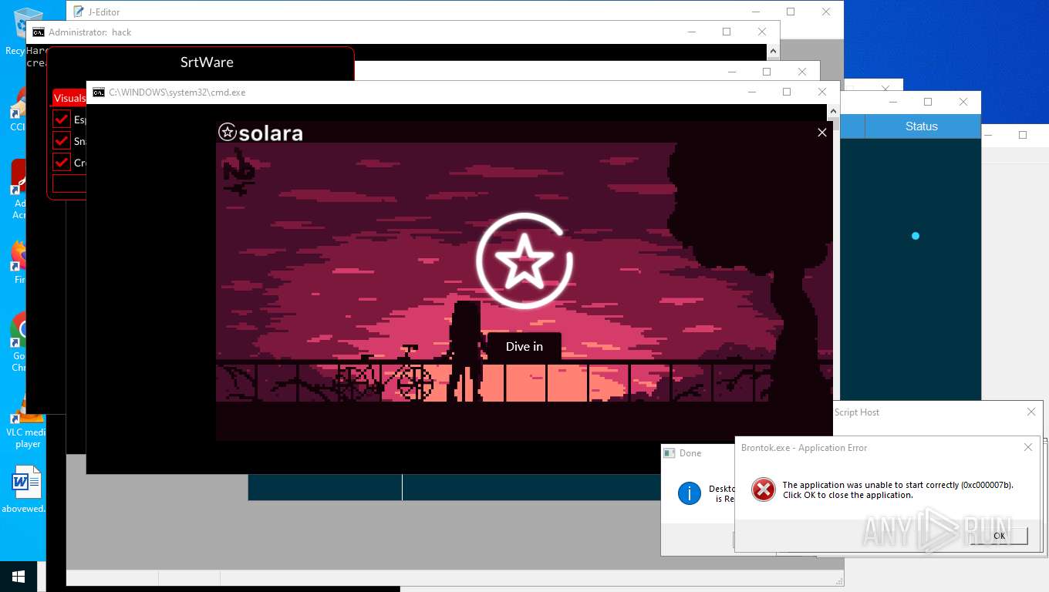Minimize the J-Editor window
Image resolution: width=1049 pixels, height=592 pixels.
(755, 12)
